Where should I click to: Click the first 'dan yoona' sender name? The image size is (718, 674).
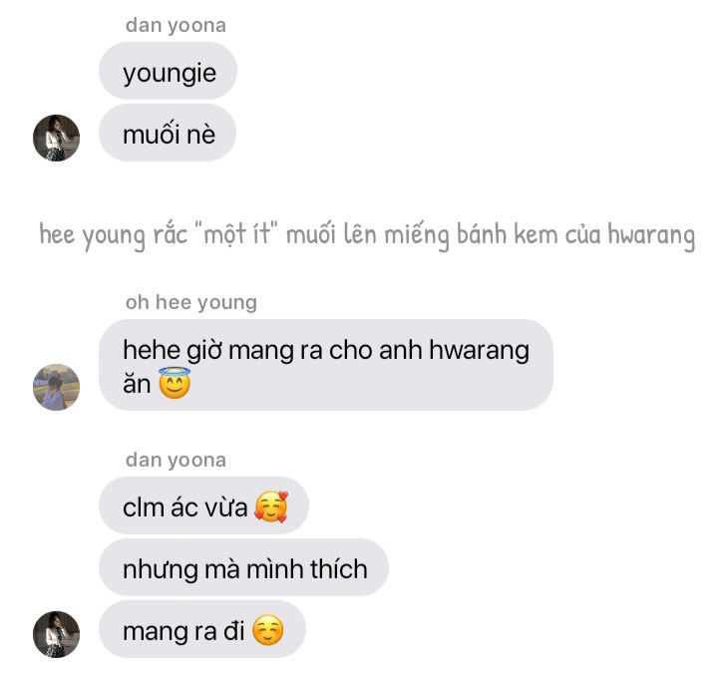tap(176, 25)
